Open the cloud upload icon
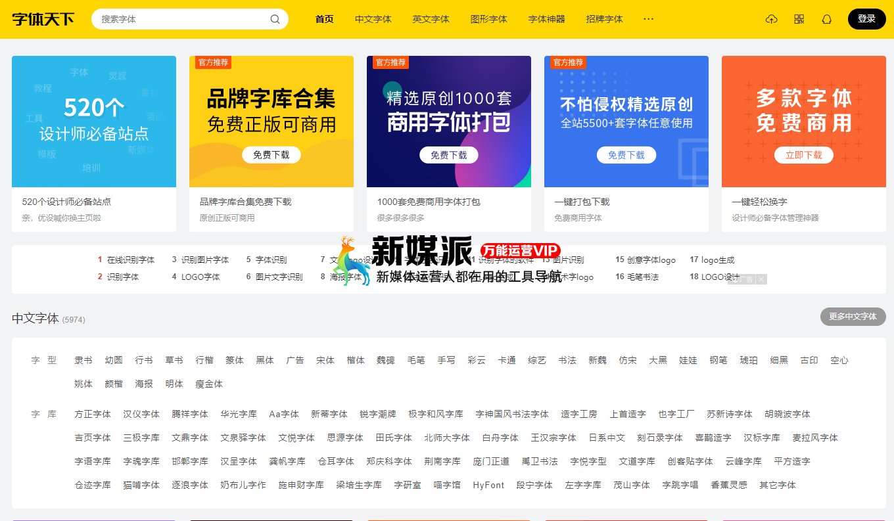Viewport: 894px width, 521px height. 772,19
